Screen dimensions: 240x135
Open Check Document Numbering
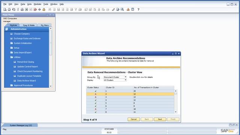[30, 71]
